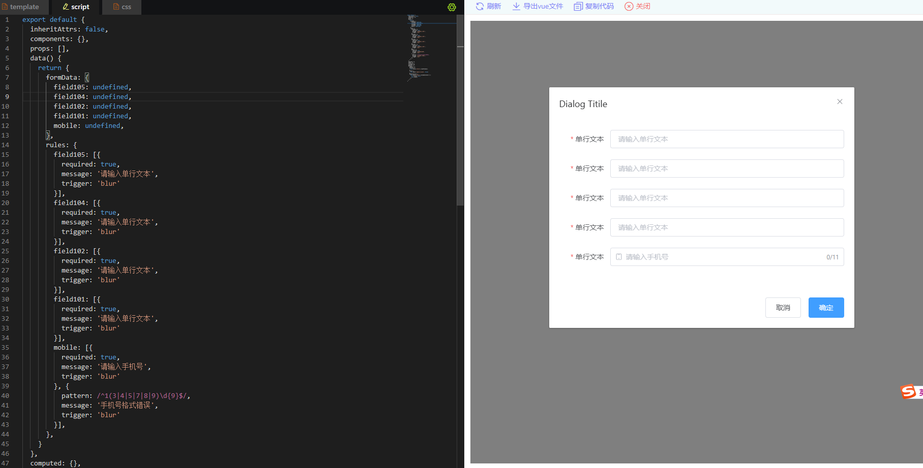Viewport: 923px width, 468px height.
Task: Select the script tab
Action: pyautogui.click(x=76, y=7)
